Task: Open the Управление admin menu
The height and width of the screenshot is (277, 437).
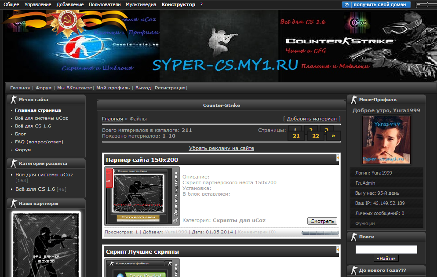Action: (38, 4)
